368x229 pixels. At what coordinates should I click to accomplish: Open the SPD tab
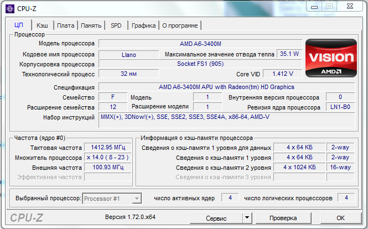[x=116, y=25]
